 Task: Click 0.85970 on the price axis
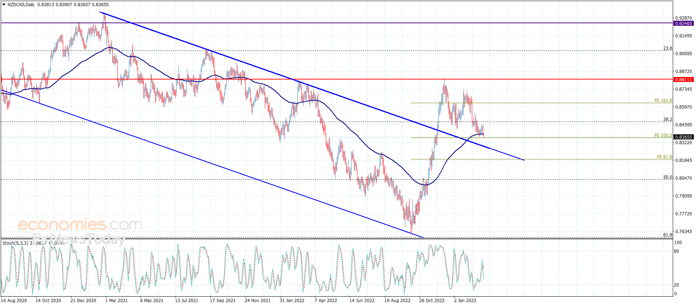coord(683,107)
